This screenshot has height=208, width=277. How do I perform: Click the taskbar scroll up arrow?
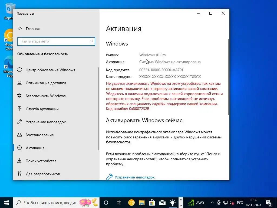point(181,200)
